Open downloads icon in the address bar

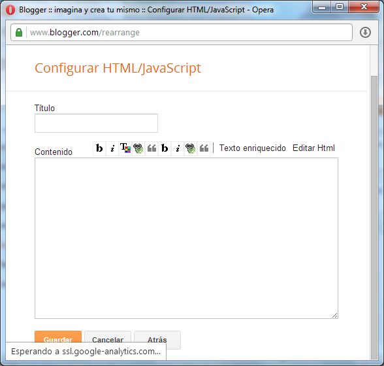(x=365, y=33)
